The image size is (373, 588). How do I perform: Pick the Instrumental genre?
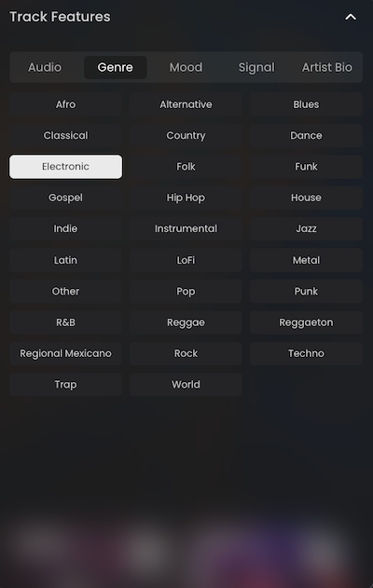(x=186, y=228)
